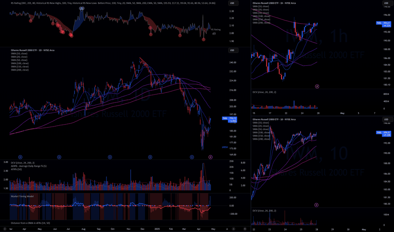394x232 pixels.
Task: Click the lightning event icon on 10-minute chart
Action: point(316,205)
